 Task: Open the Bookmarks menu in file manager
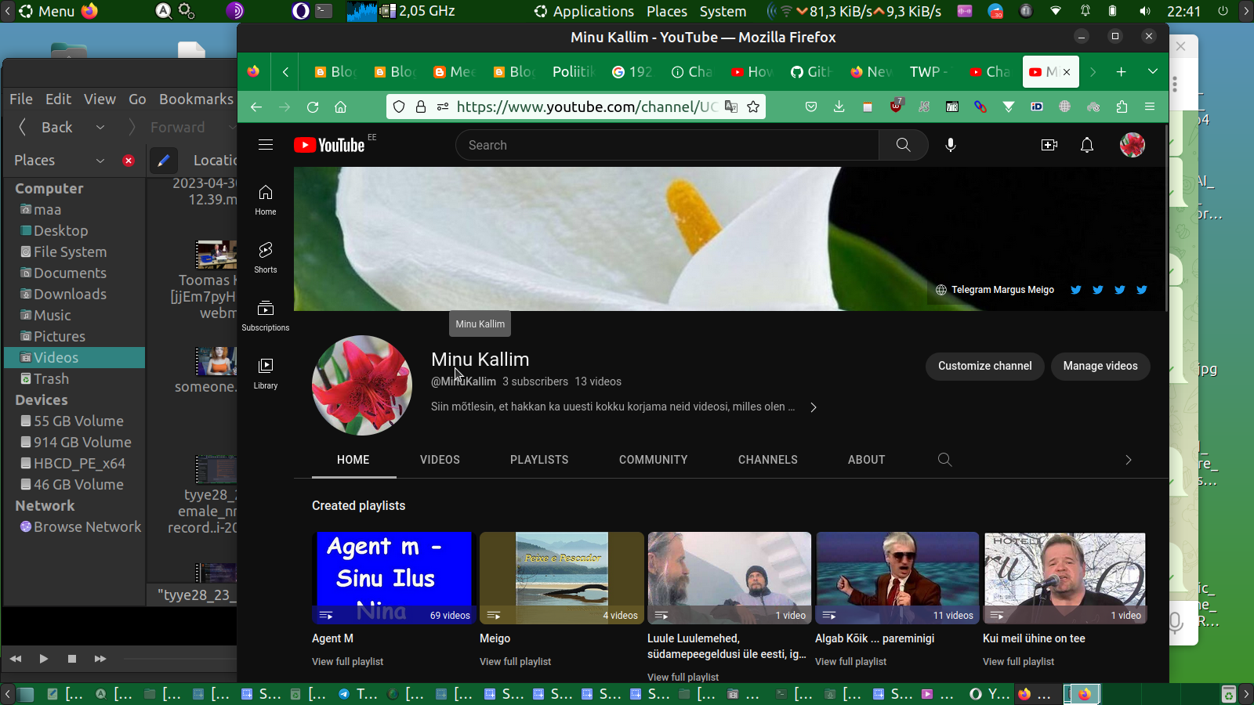[196, 99]
